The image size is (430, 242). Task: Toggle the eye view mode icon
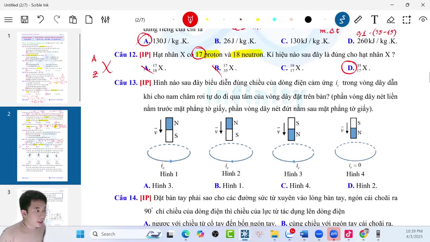click(x=423, y=19)
